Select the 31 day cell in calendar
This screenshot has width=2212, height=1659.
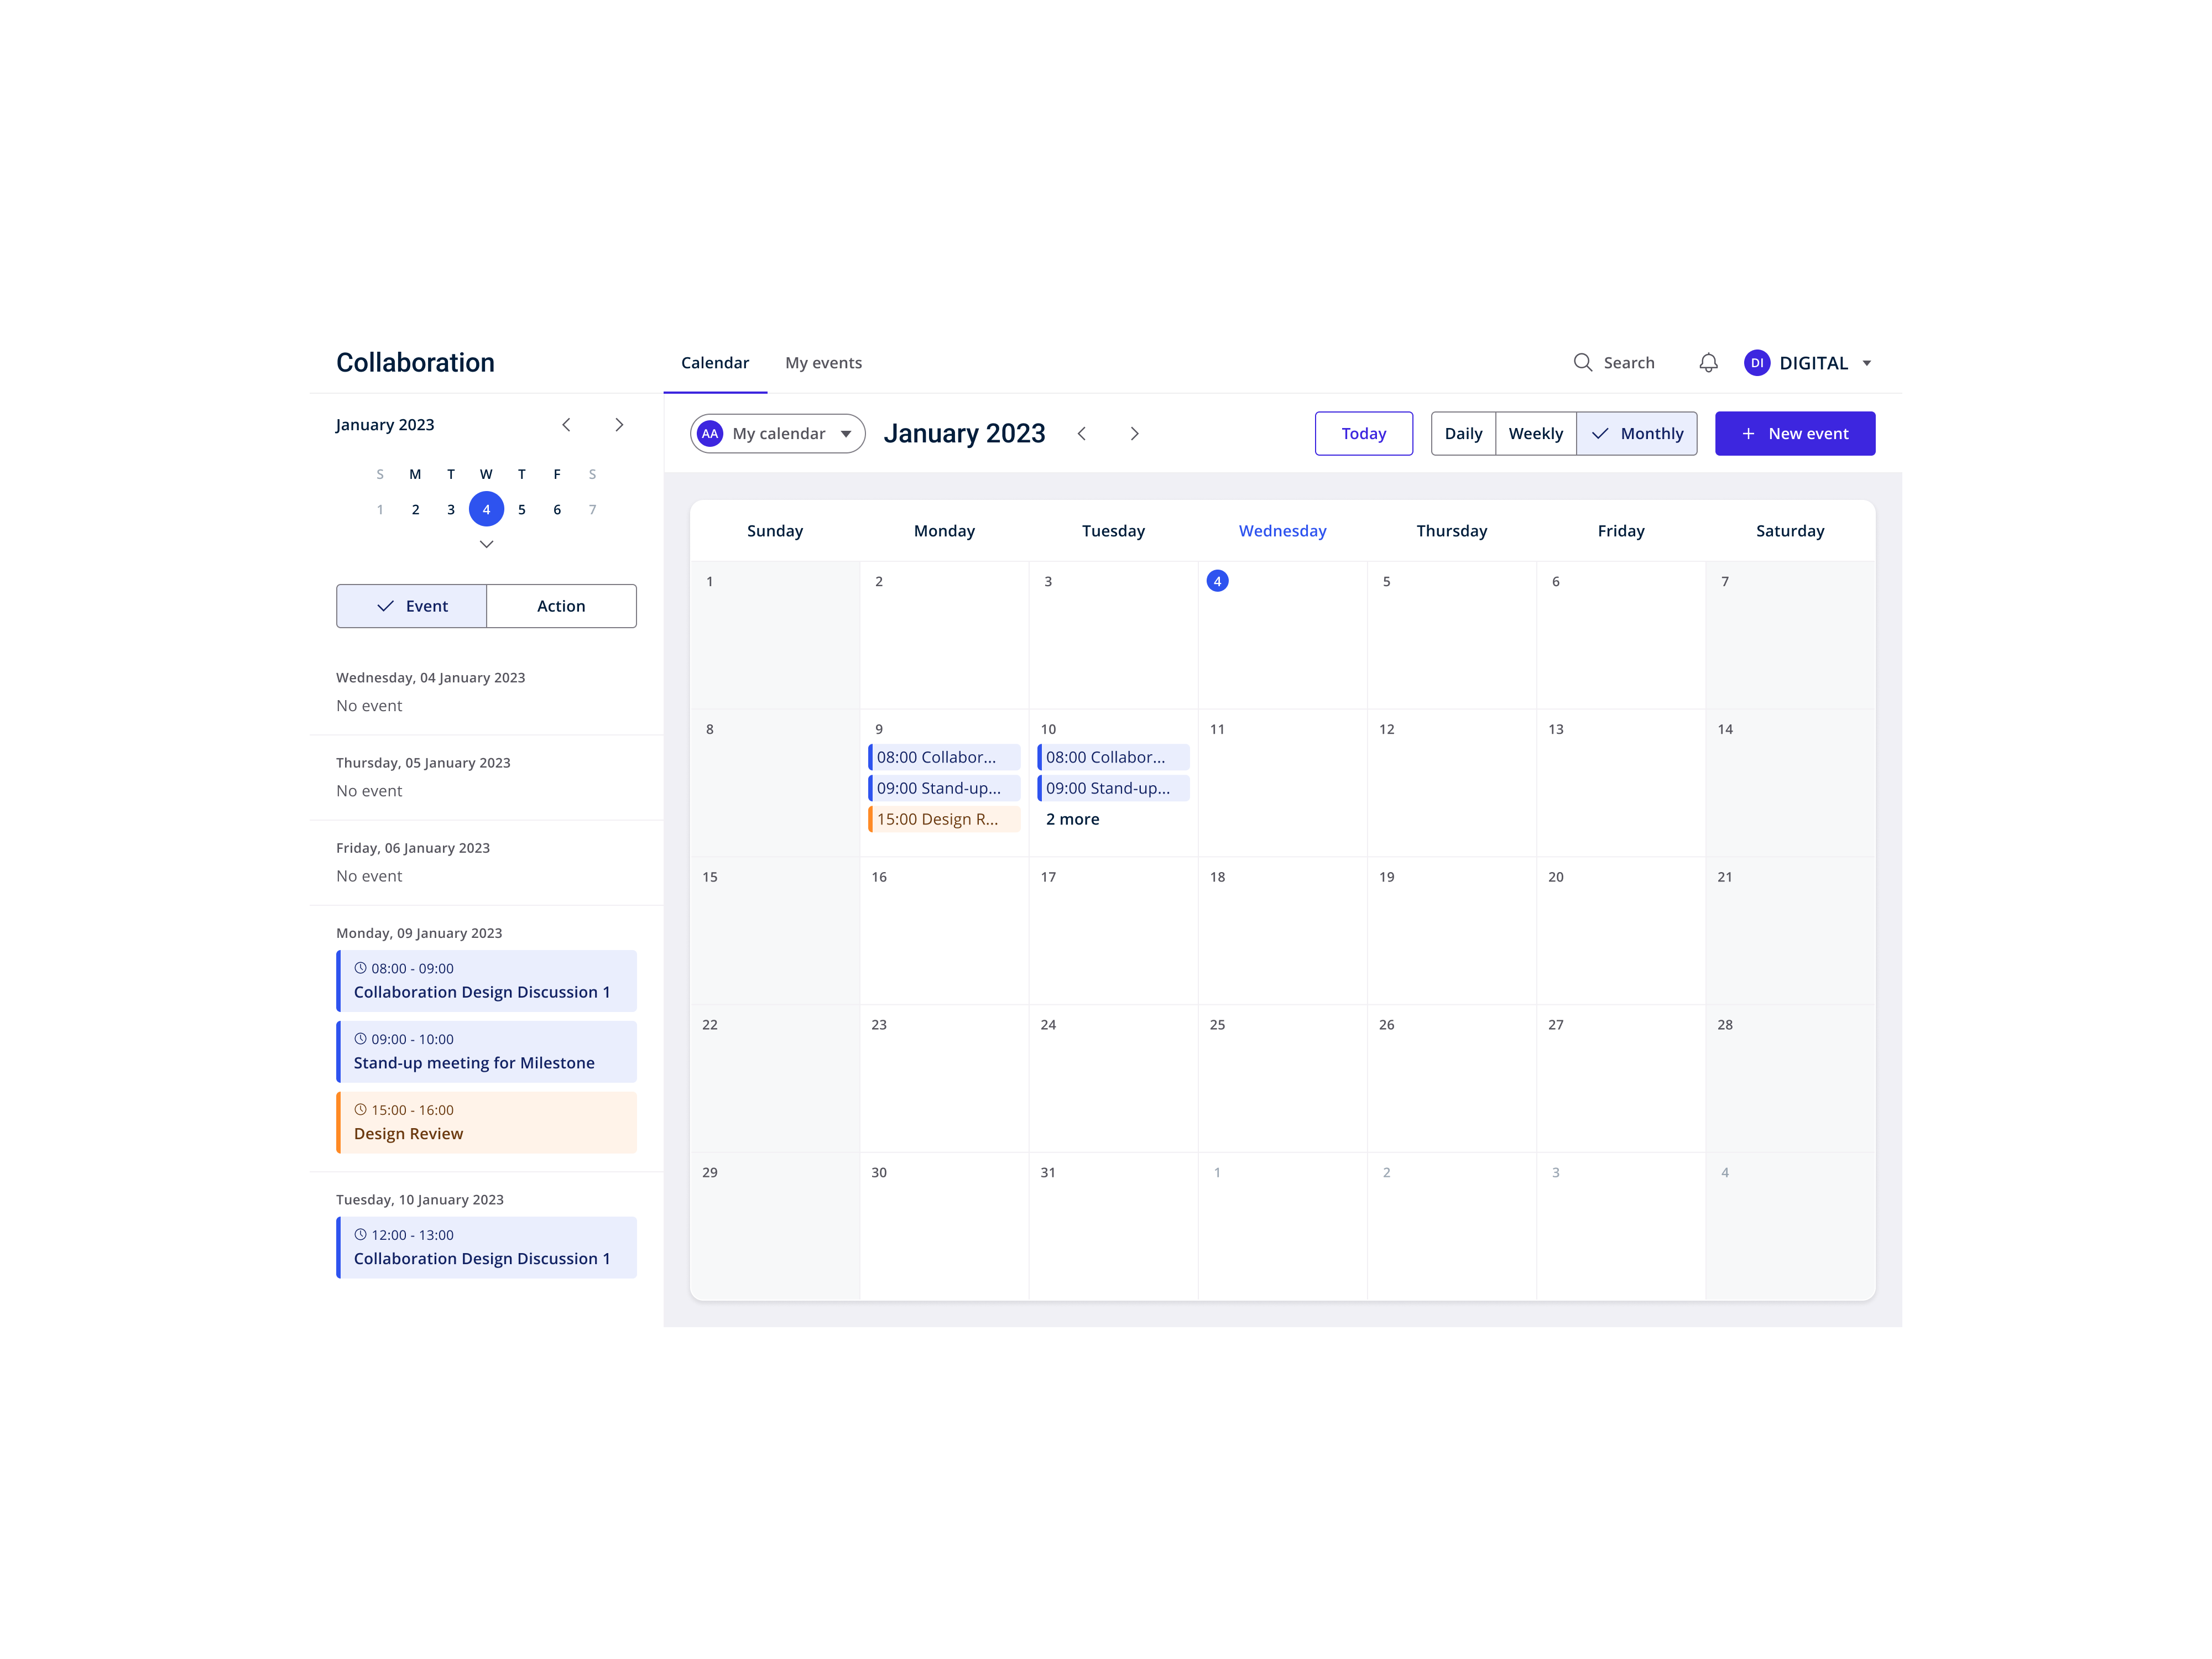[x=1113, y=1226]
